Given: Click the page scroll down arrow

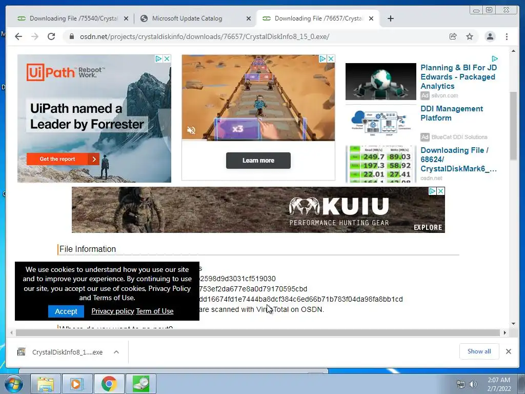Looking at the screenshot, I should coord(513,324).
